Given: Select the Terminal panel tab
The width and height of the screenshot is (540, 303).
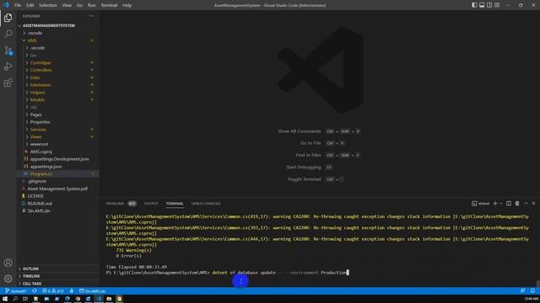Looking at the screenshot, I should click(x=175, y=204).
